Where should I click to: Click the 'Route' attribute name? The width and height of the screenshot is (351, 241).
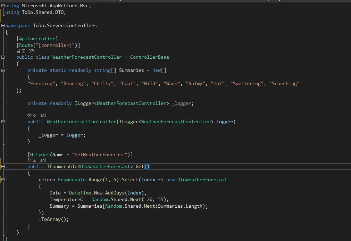tap(26, 45)
